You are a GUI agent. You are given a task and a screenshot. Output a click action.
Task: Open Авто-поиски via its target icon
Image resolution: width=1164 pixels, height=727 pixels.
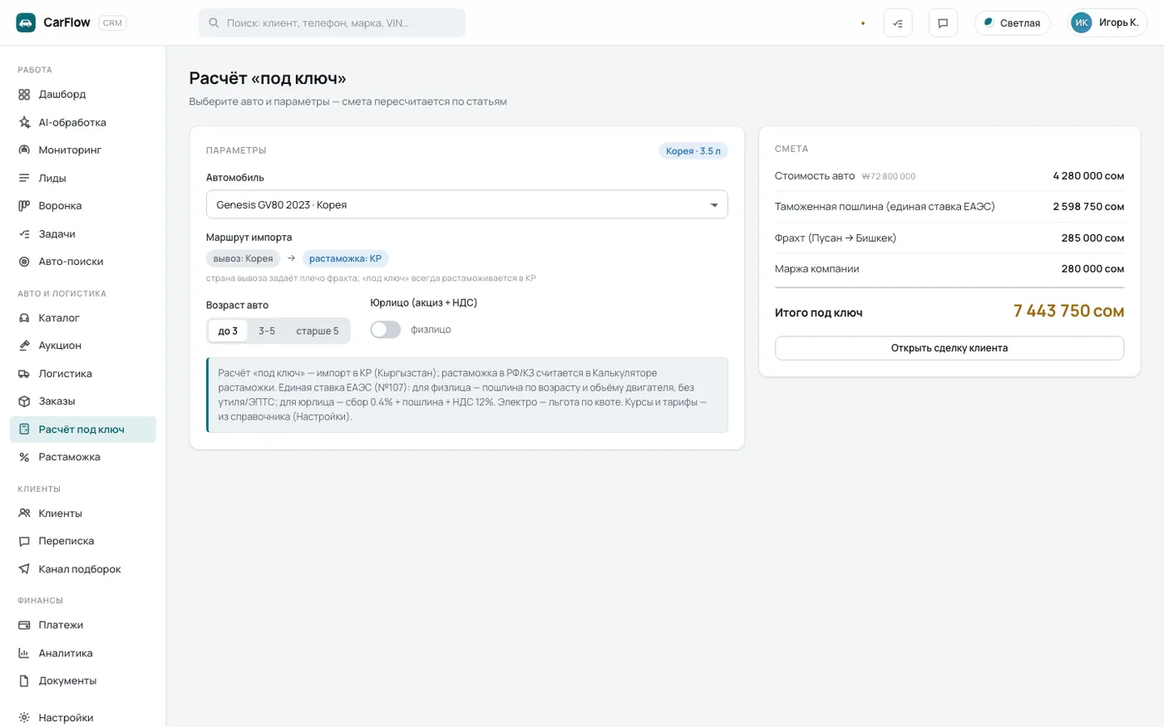point(24,262)
